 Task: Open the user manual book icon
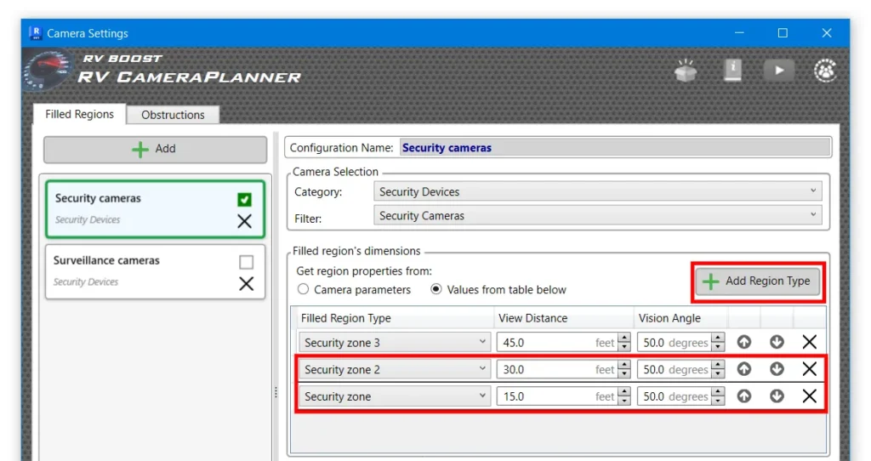pos(732,71)
